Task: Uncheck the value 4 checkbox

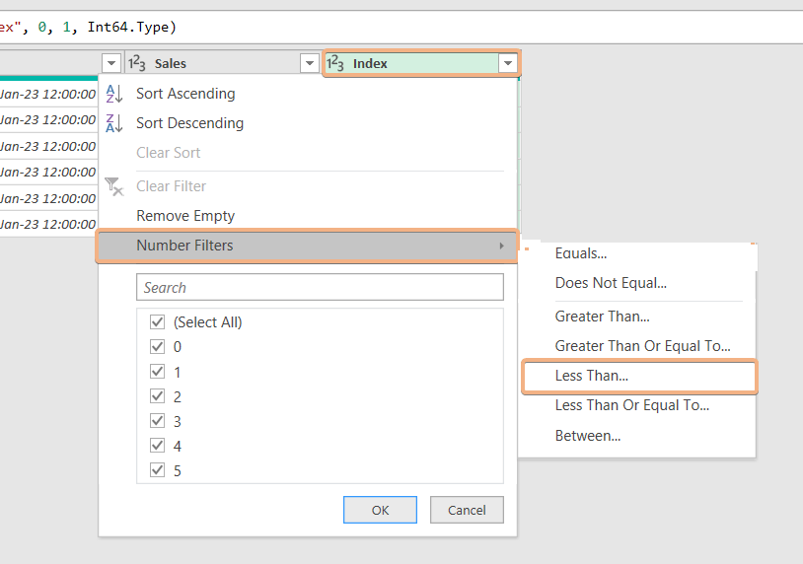Action: pos(157,446)
